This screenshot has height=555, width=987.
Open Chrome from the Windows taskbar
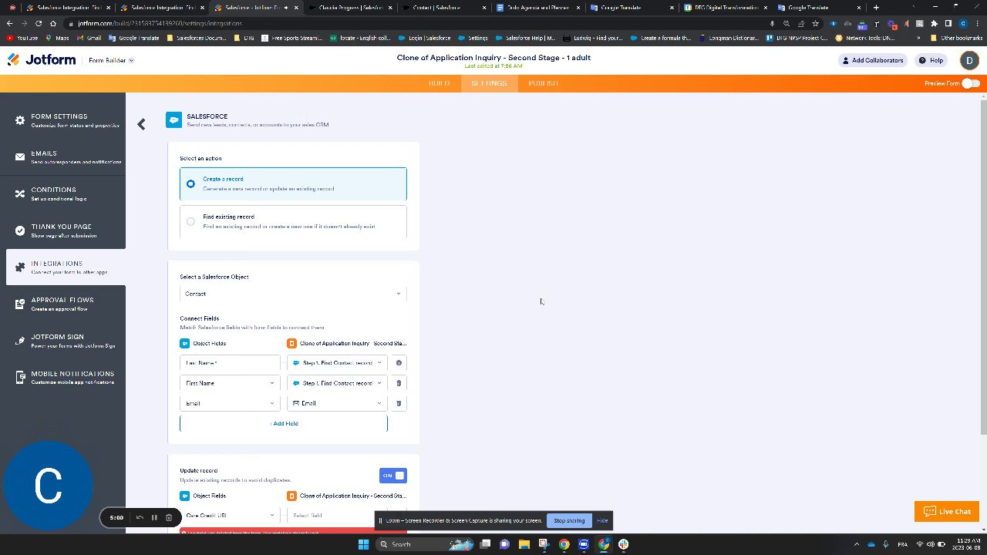click(564, 544)
